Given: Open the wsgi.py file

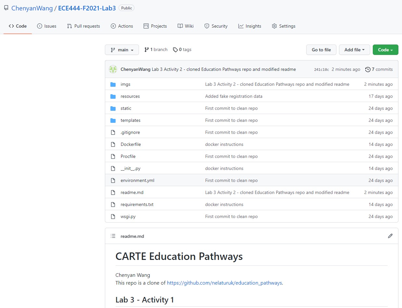Looking at the screenshot, I should click(x=128, y=216).
